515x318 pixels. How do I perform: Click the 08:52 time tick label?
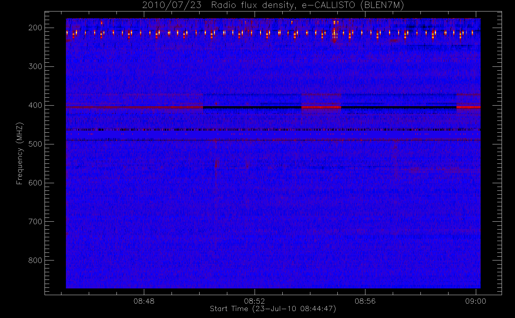254,301
